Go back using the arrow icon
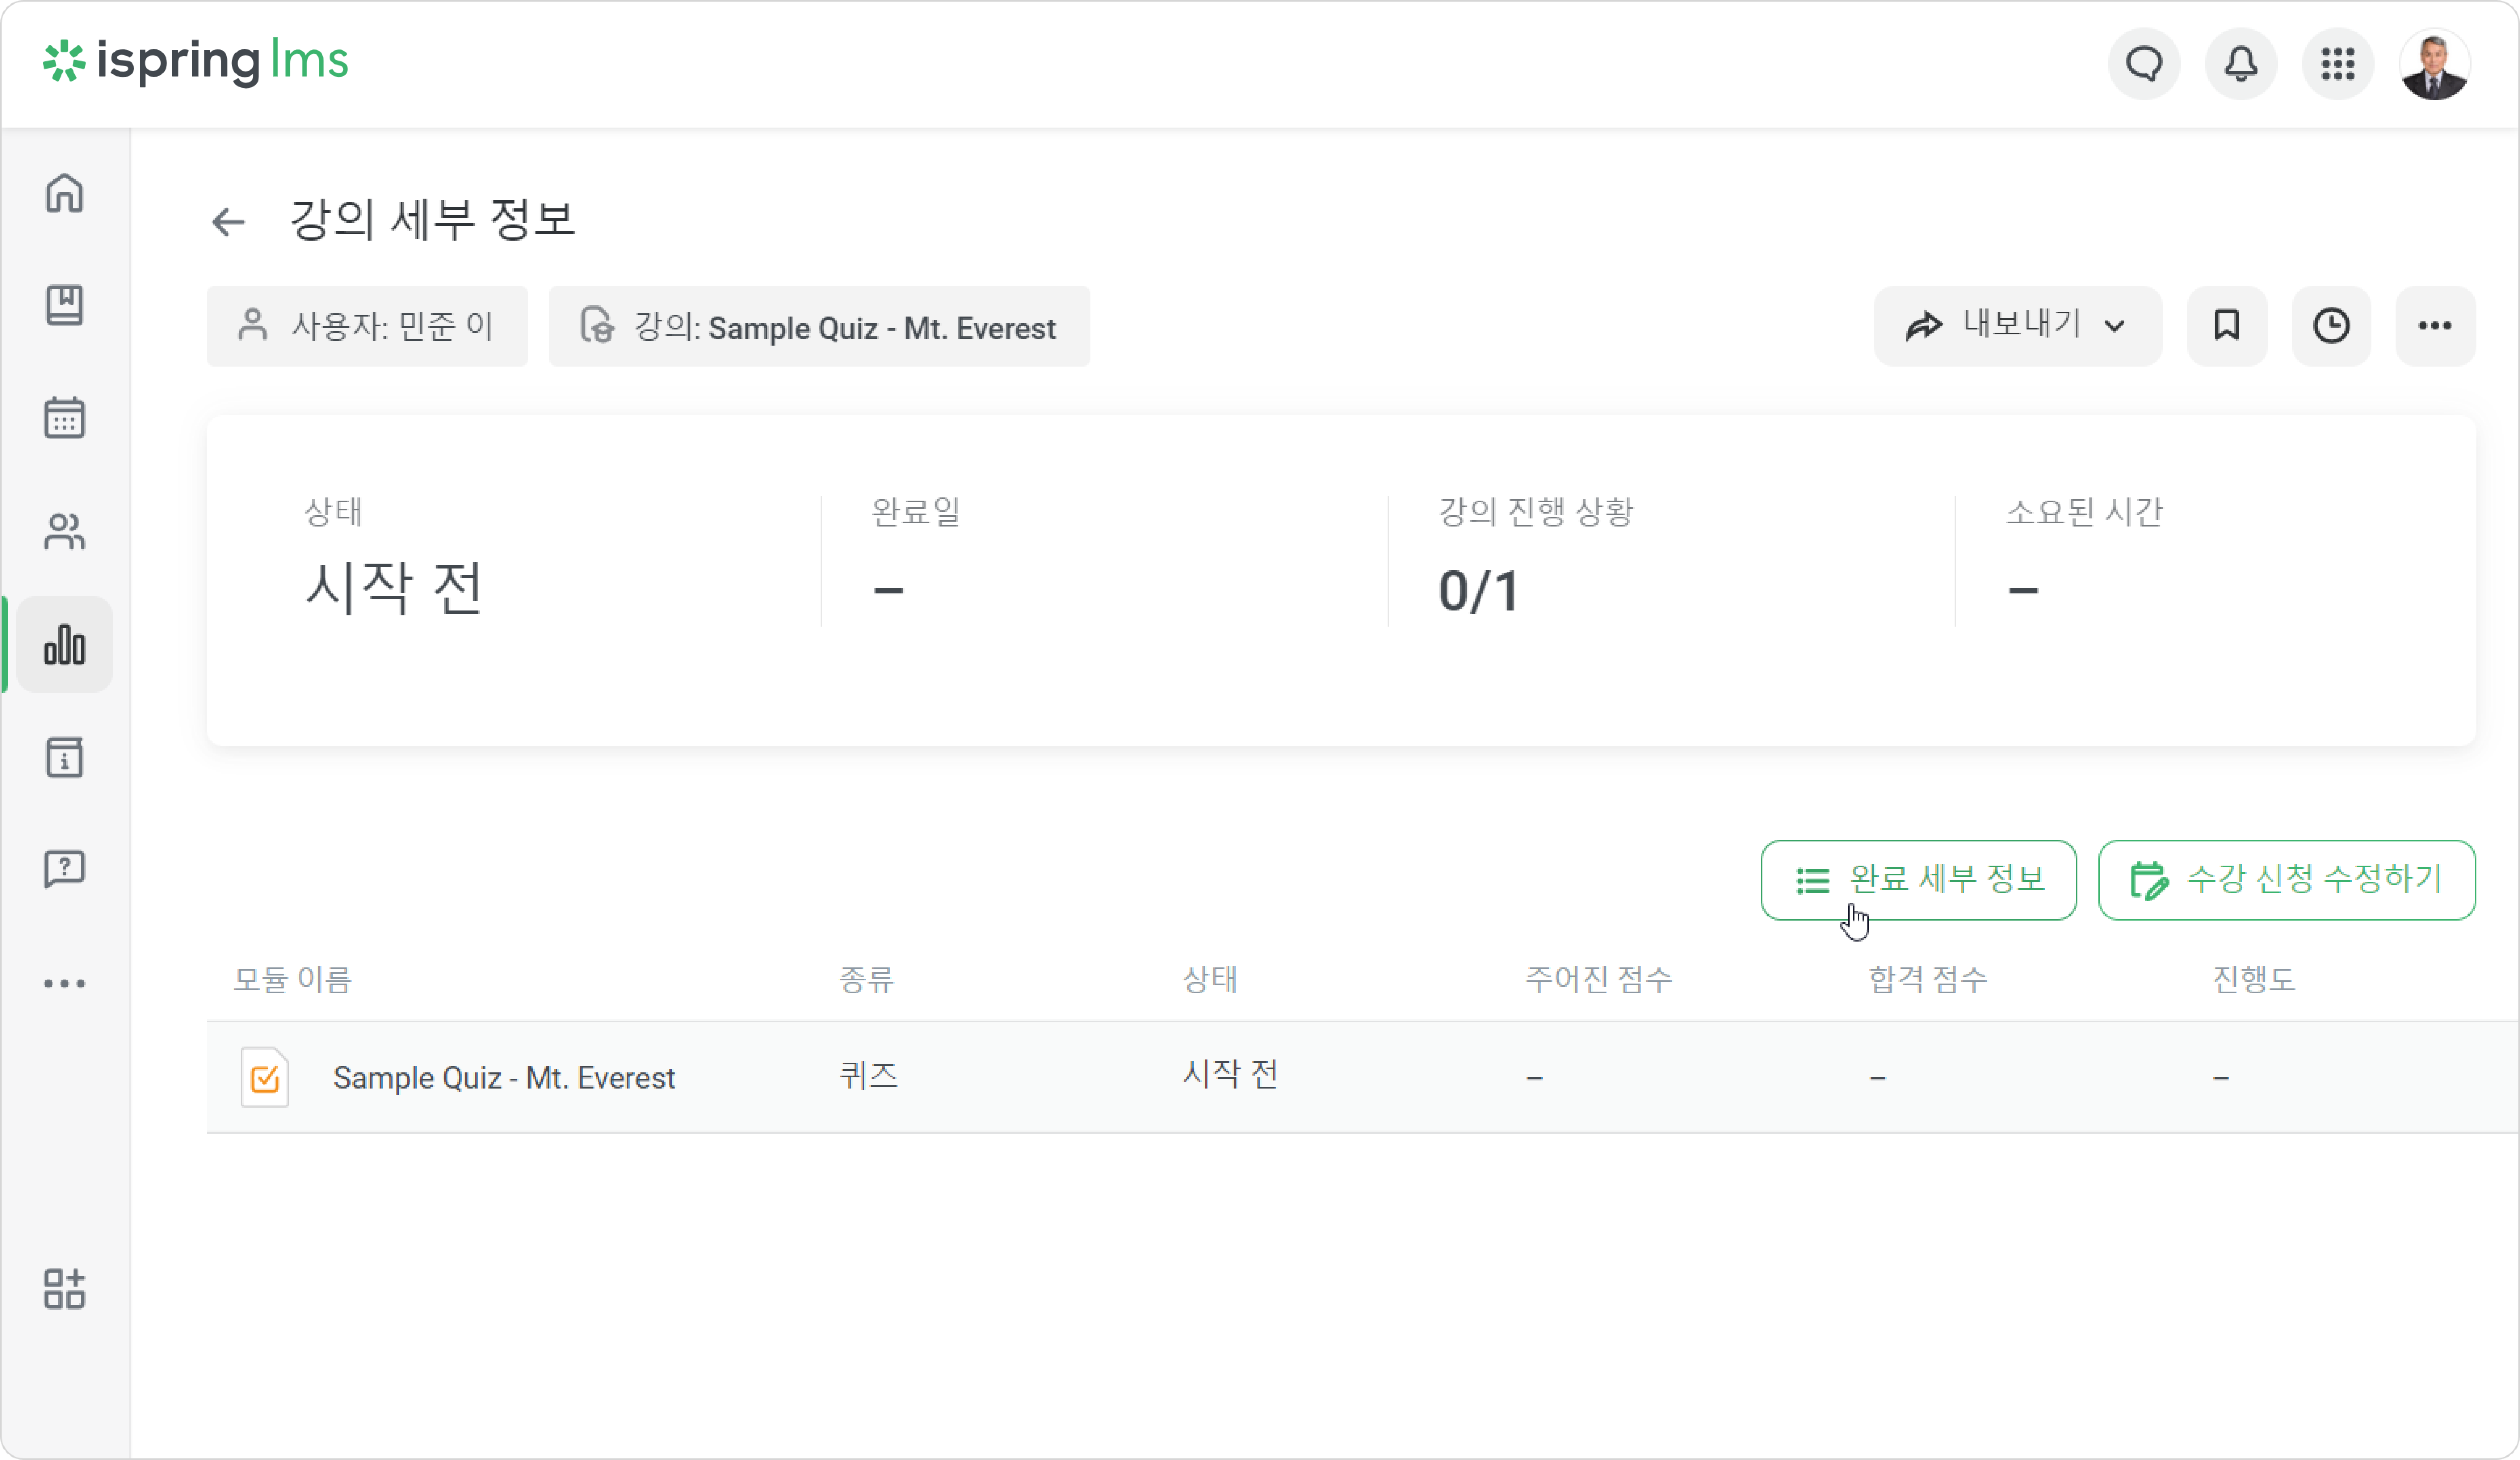 (228, 221)
